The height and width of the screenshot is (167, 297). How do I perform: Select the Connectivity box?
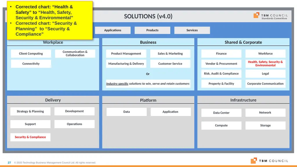point(31,63)
